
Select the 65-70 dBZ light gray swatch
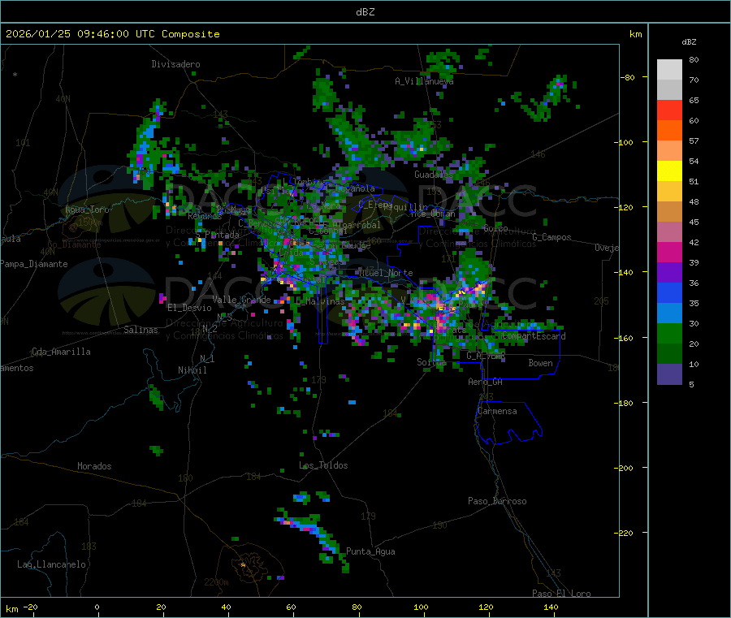tap(669, 89)
